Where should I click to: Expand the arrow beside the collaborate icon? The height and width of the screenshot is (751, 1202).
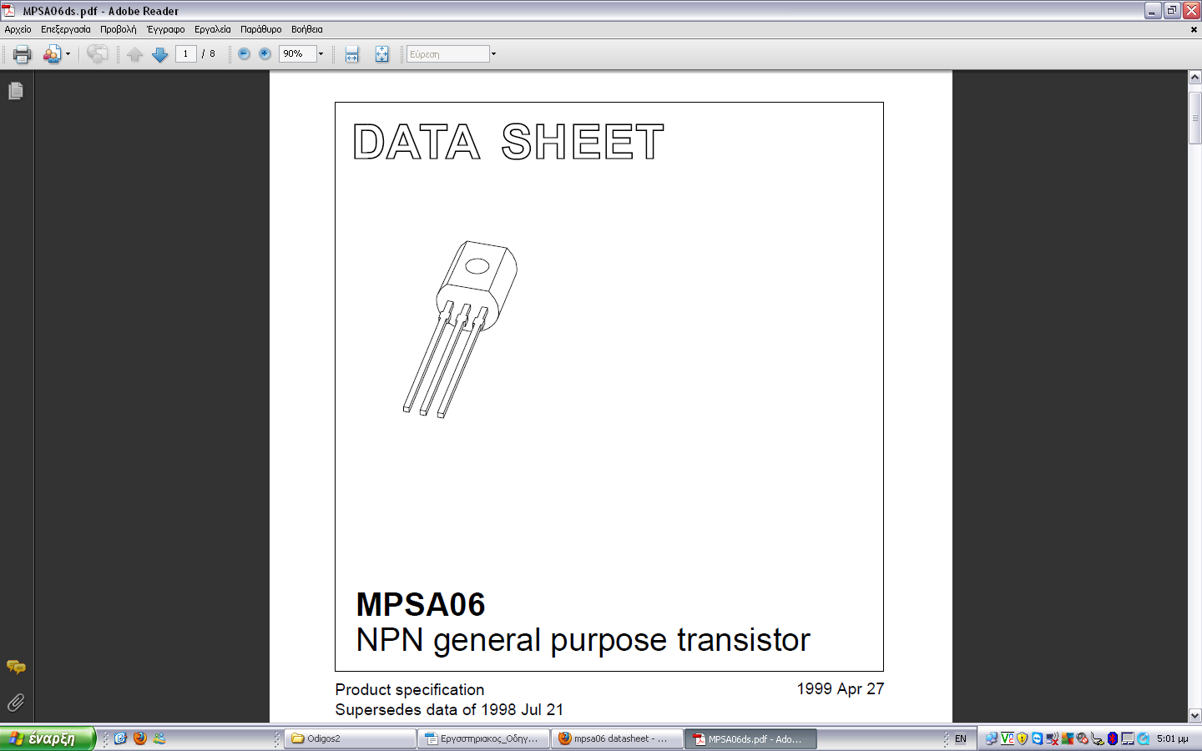(68, 54)
